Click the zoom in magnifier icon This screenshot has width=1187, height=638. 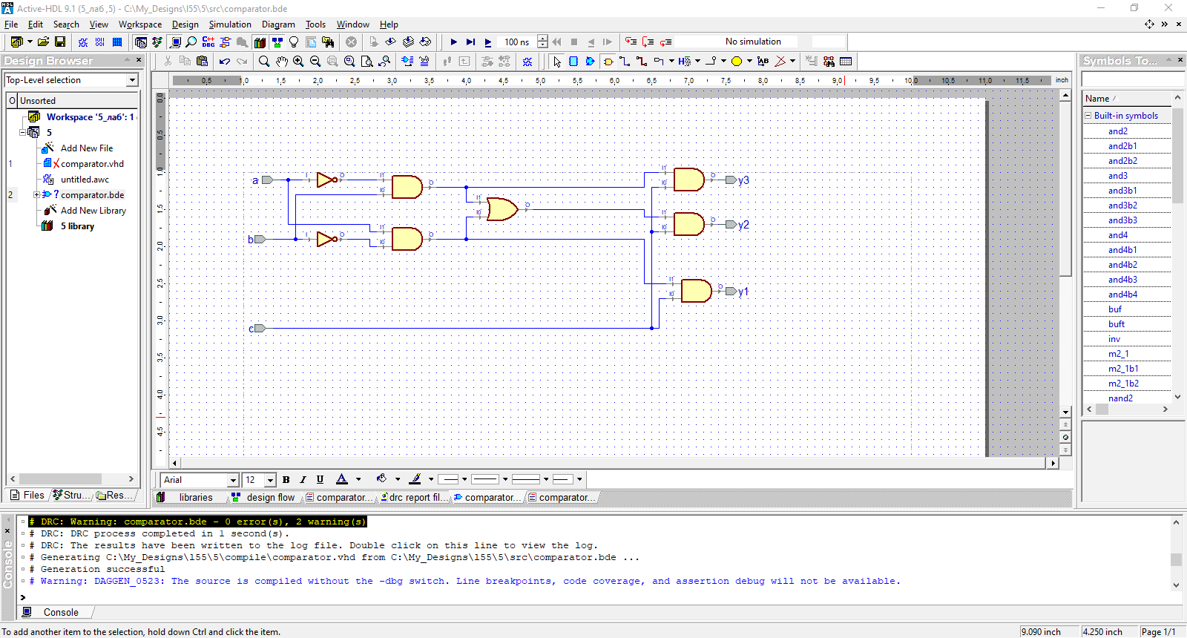(x=298, y=62)
